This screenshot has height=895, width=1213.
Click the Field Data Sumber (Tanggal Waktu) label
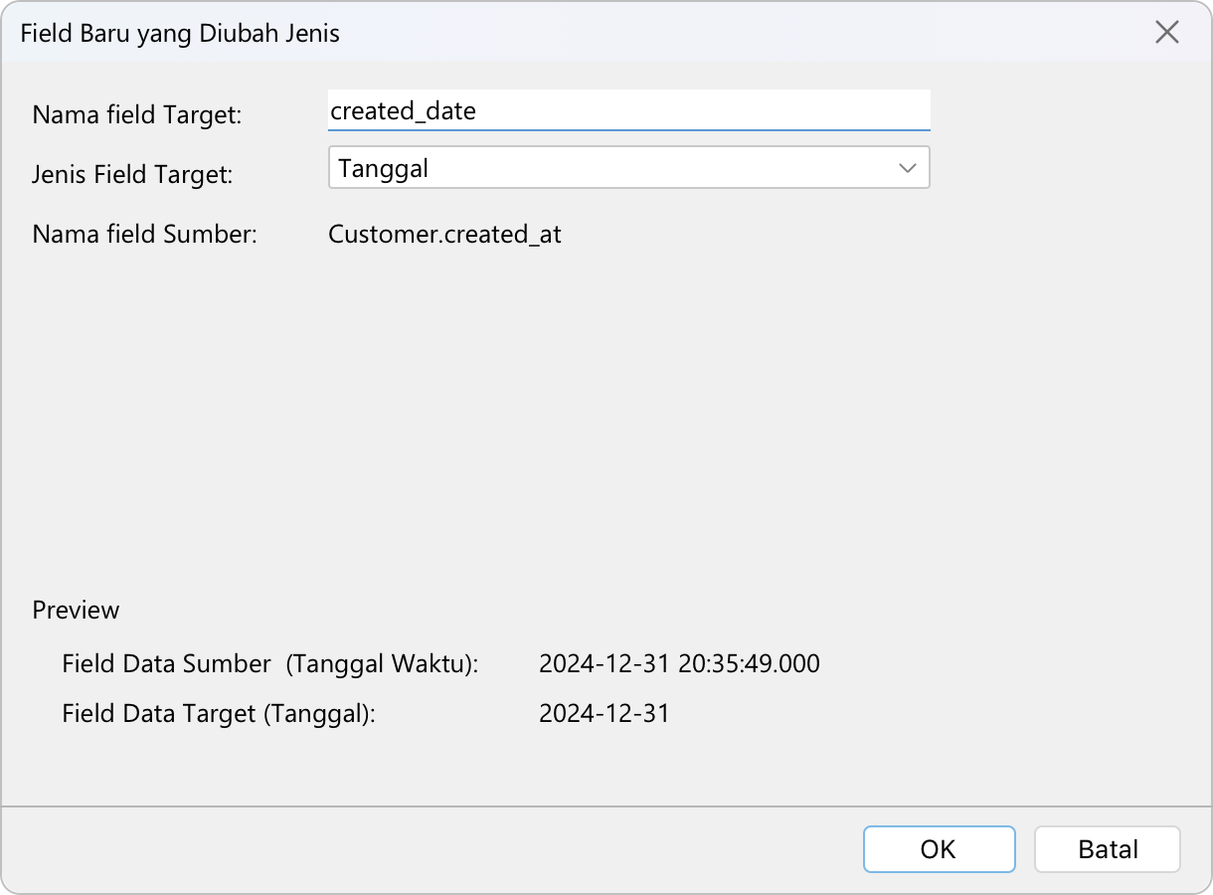click(x=269, y=663)
